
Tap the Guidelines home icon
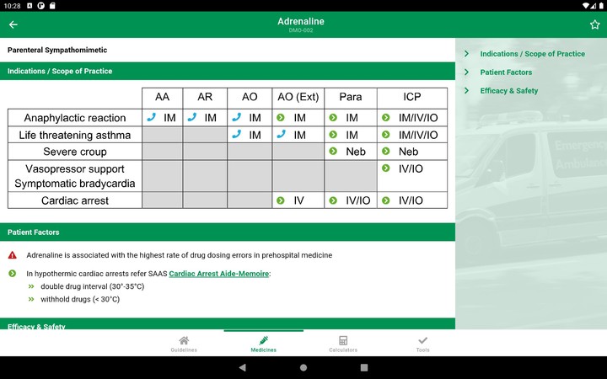tap(184, 340)
